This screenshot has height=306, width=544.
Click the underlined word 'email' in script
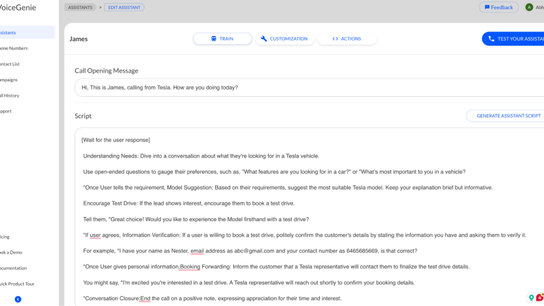point(197,251)
